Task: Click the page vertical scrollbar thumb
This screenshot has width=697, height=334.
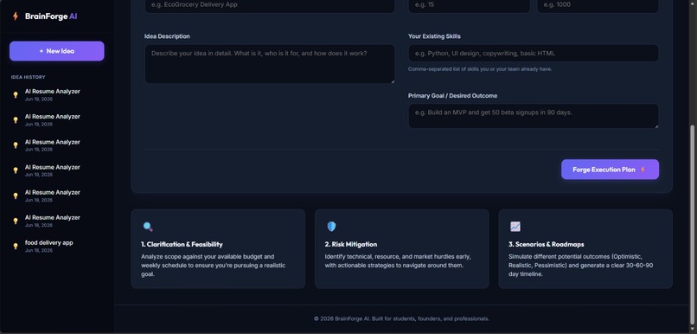Action: [693, 225]
